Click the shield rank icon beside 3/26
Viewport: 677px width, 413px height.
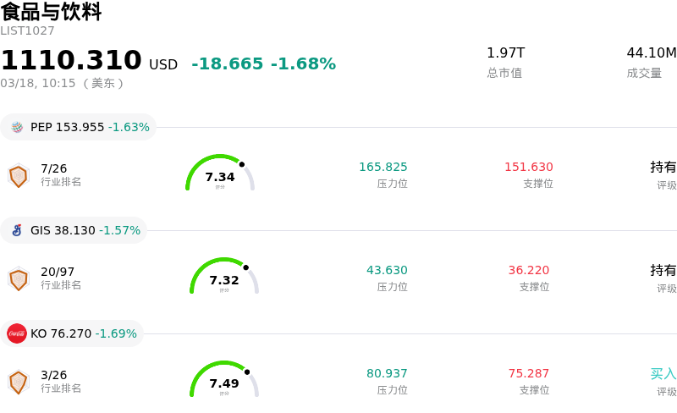click(x=18, y=382)
